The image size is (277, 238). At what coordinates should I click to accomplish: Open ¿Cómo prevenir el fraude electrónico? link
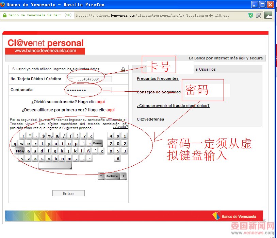point(173,106)
